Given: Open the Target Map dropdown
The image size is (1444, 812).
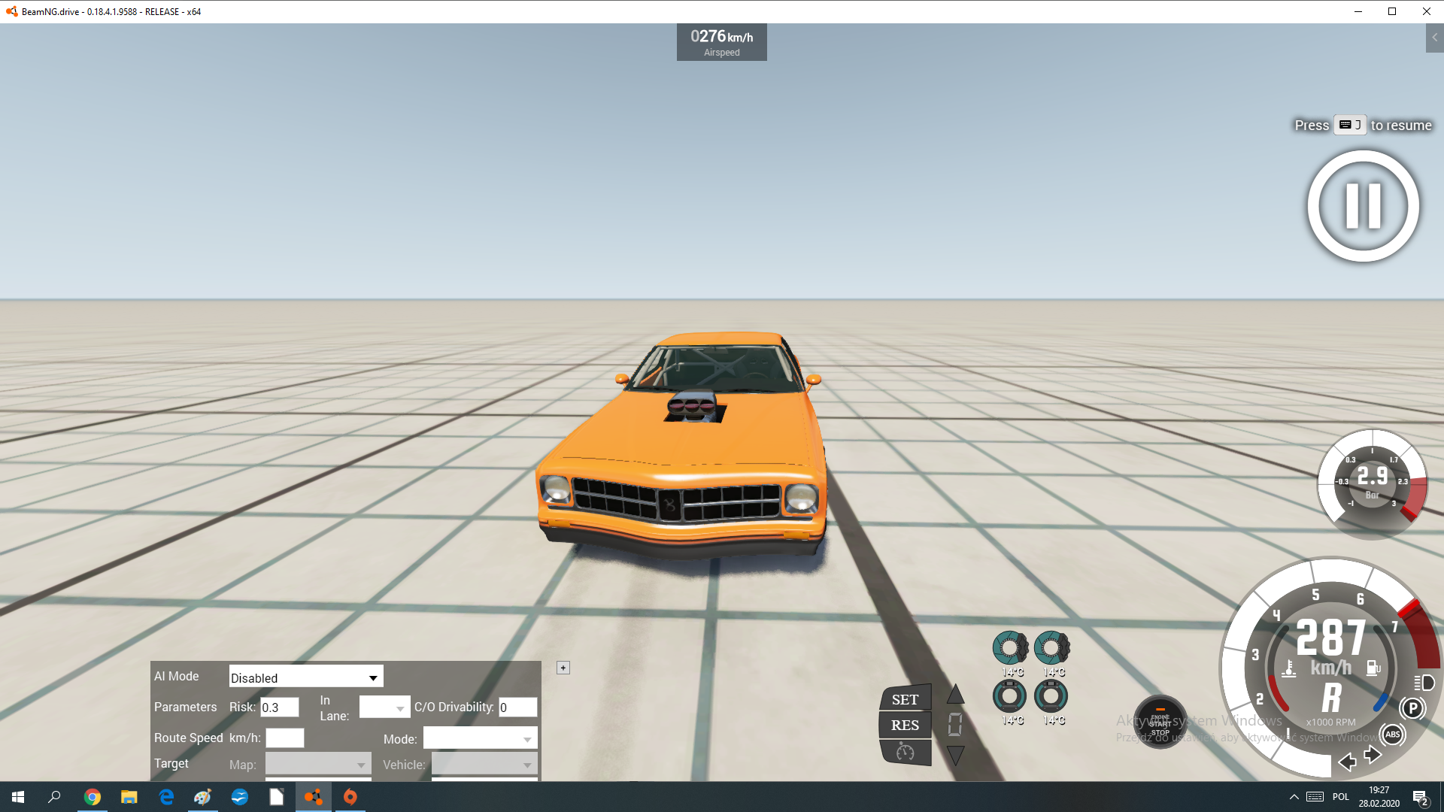Looking at the screenshot, I should [318, 764].
